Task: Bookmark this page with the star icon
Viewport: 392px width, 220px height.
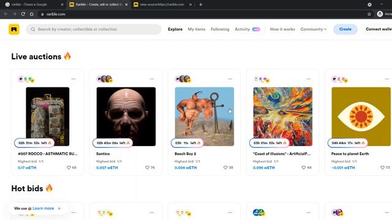Action: coord(369,14)
